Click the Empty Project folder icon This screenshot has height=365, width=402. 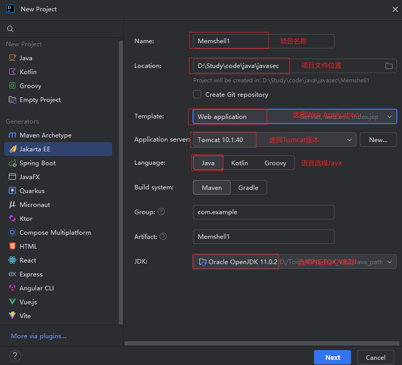click(12, 99)
